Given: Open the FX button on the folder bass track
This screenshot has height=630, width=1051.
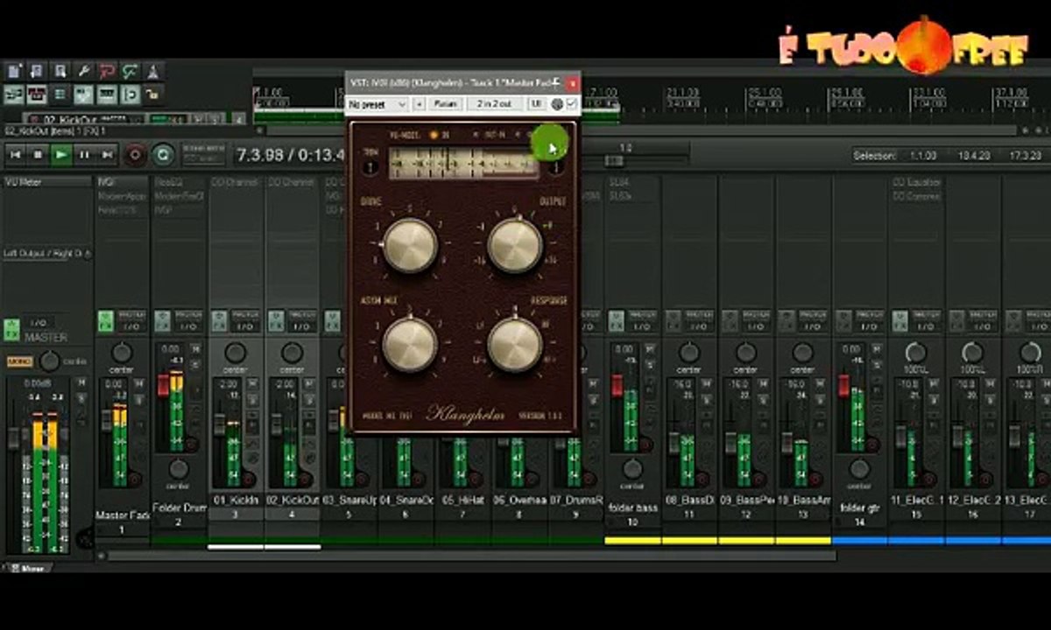Looking at the screenshot, I should tap(617, 321).
